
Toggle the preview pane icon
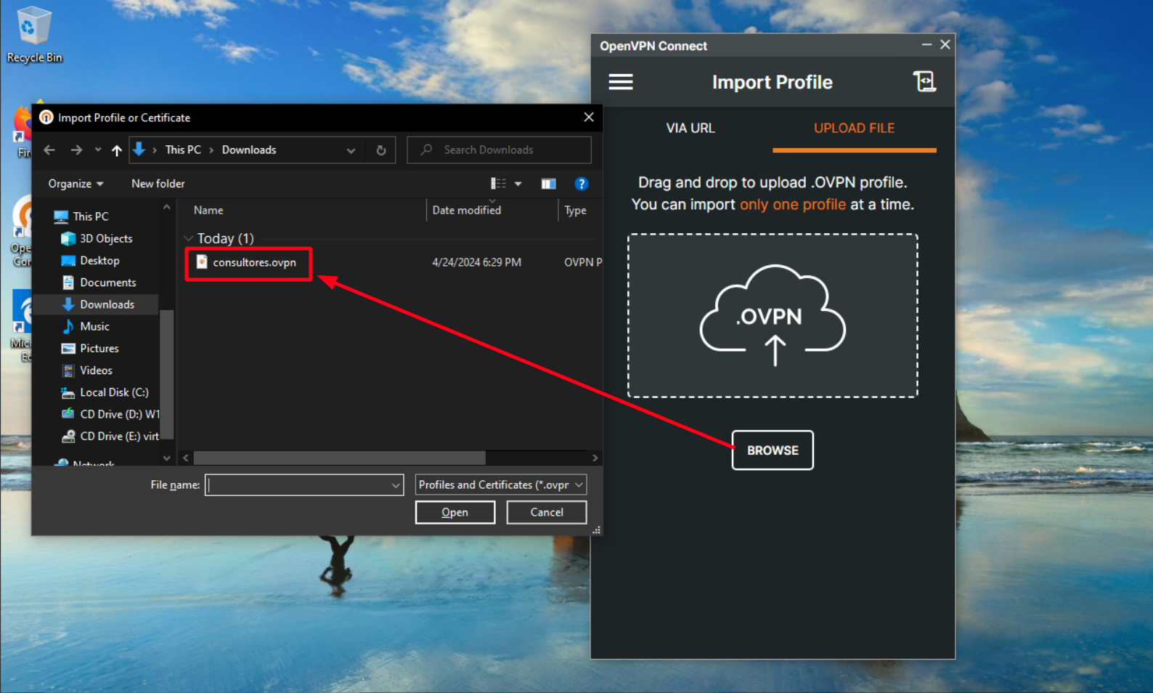pos(548,184)
